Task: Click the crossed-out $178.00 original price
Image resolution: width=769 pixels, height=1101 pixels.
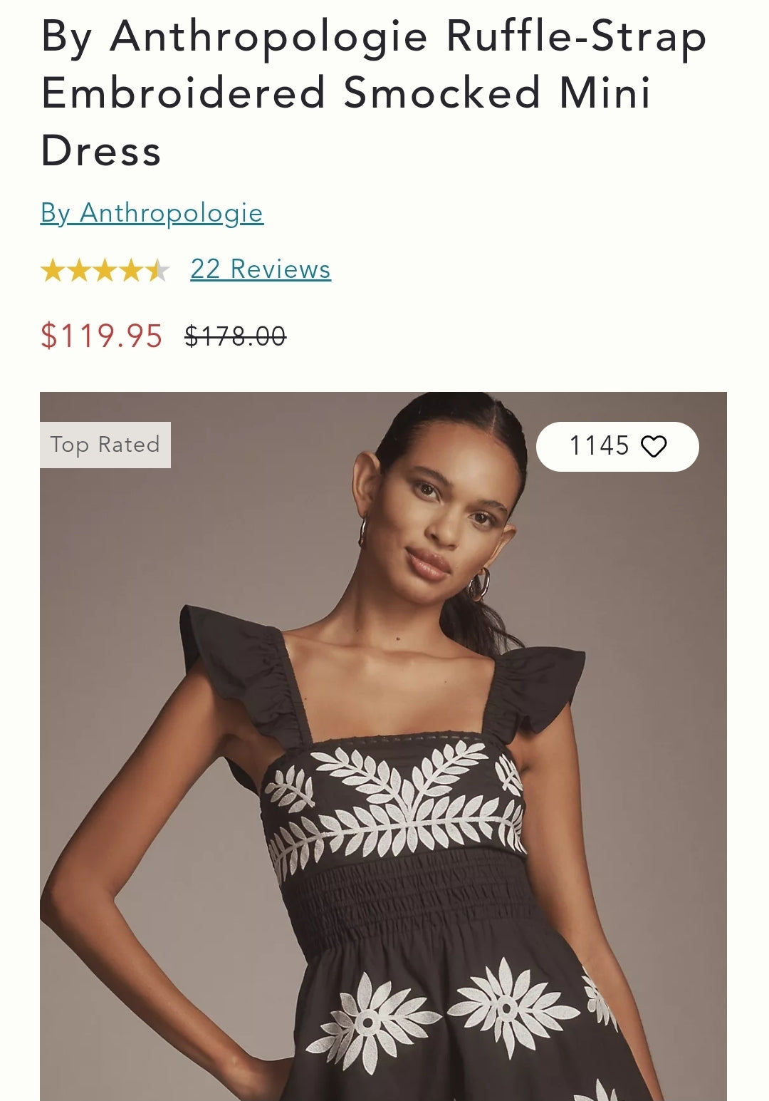Action: click(x=235, y=336)
